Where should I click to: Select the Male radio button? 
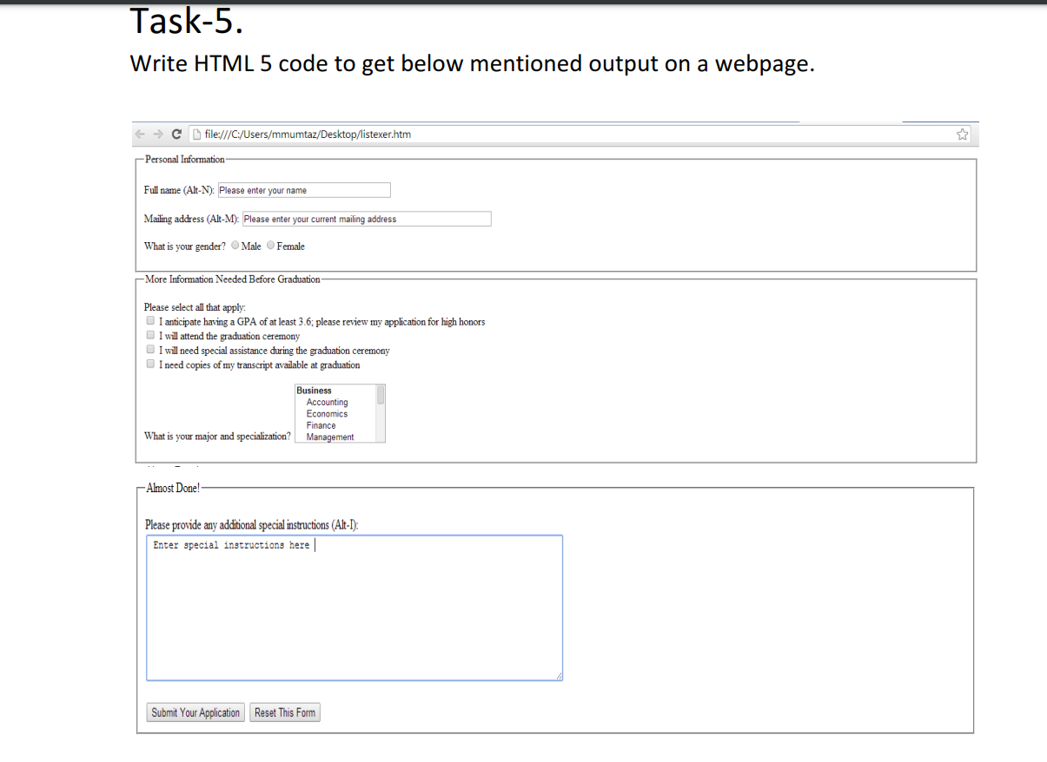coord(235,246)
